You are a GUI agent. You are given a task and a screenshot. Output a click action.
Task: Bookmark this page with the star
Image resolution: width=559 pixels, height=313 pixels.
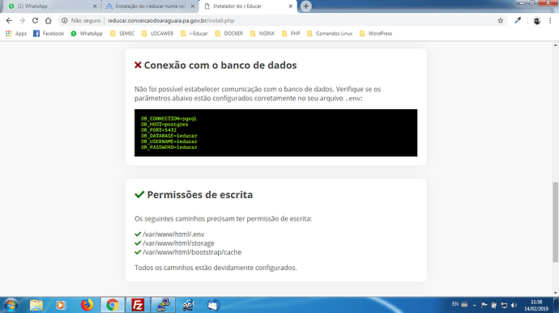click(501, 21)
